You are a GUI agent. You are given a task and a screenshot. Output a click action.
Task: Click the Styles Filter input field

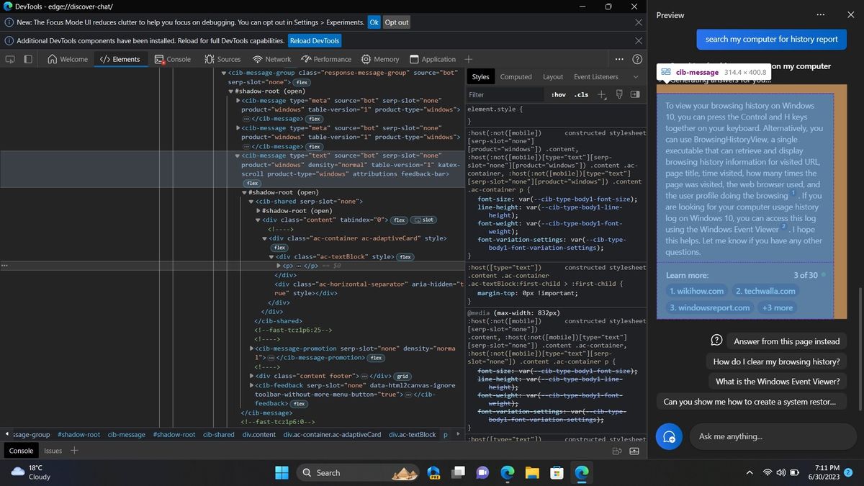(504, 94)
